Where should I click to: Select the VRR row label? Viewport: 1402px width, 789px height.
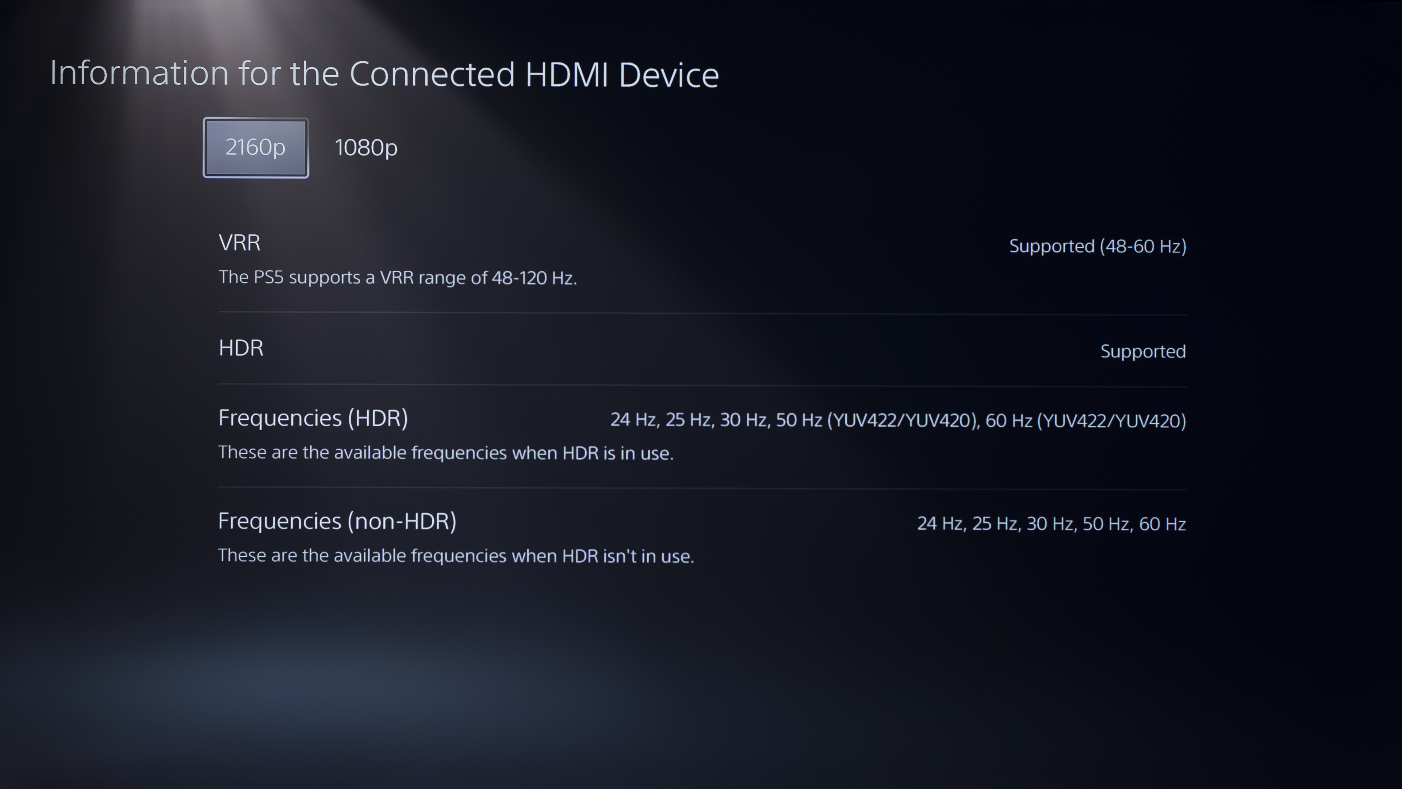click(x=240, y=242)
